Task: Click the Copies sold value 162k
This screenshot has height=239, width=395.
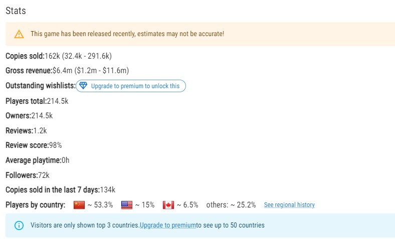Action: pos(52,56)
